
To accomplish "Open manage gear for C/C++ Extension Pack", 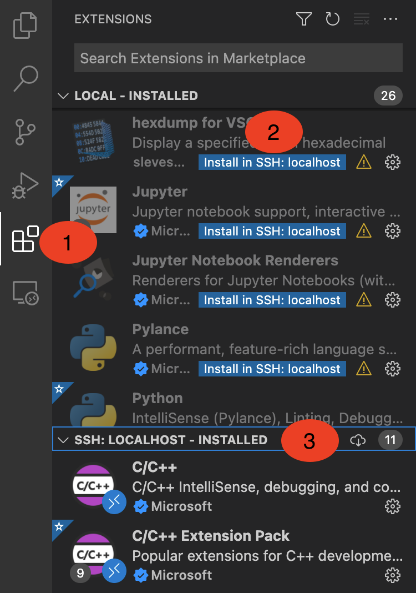I will (393, 575).
